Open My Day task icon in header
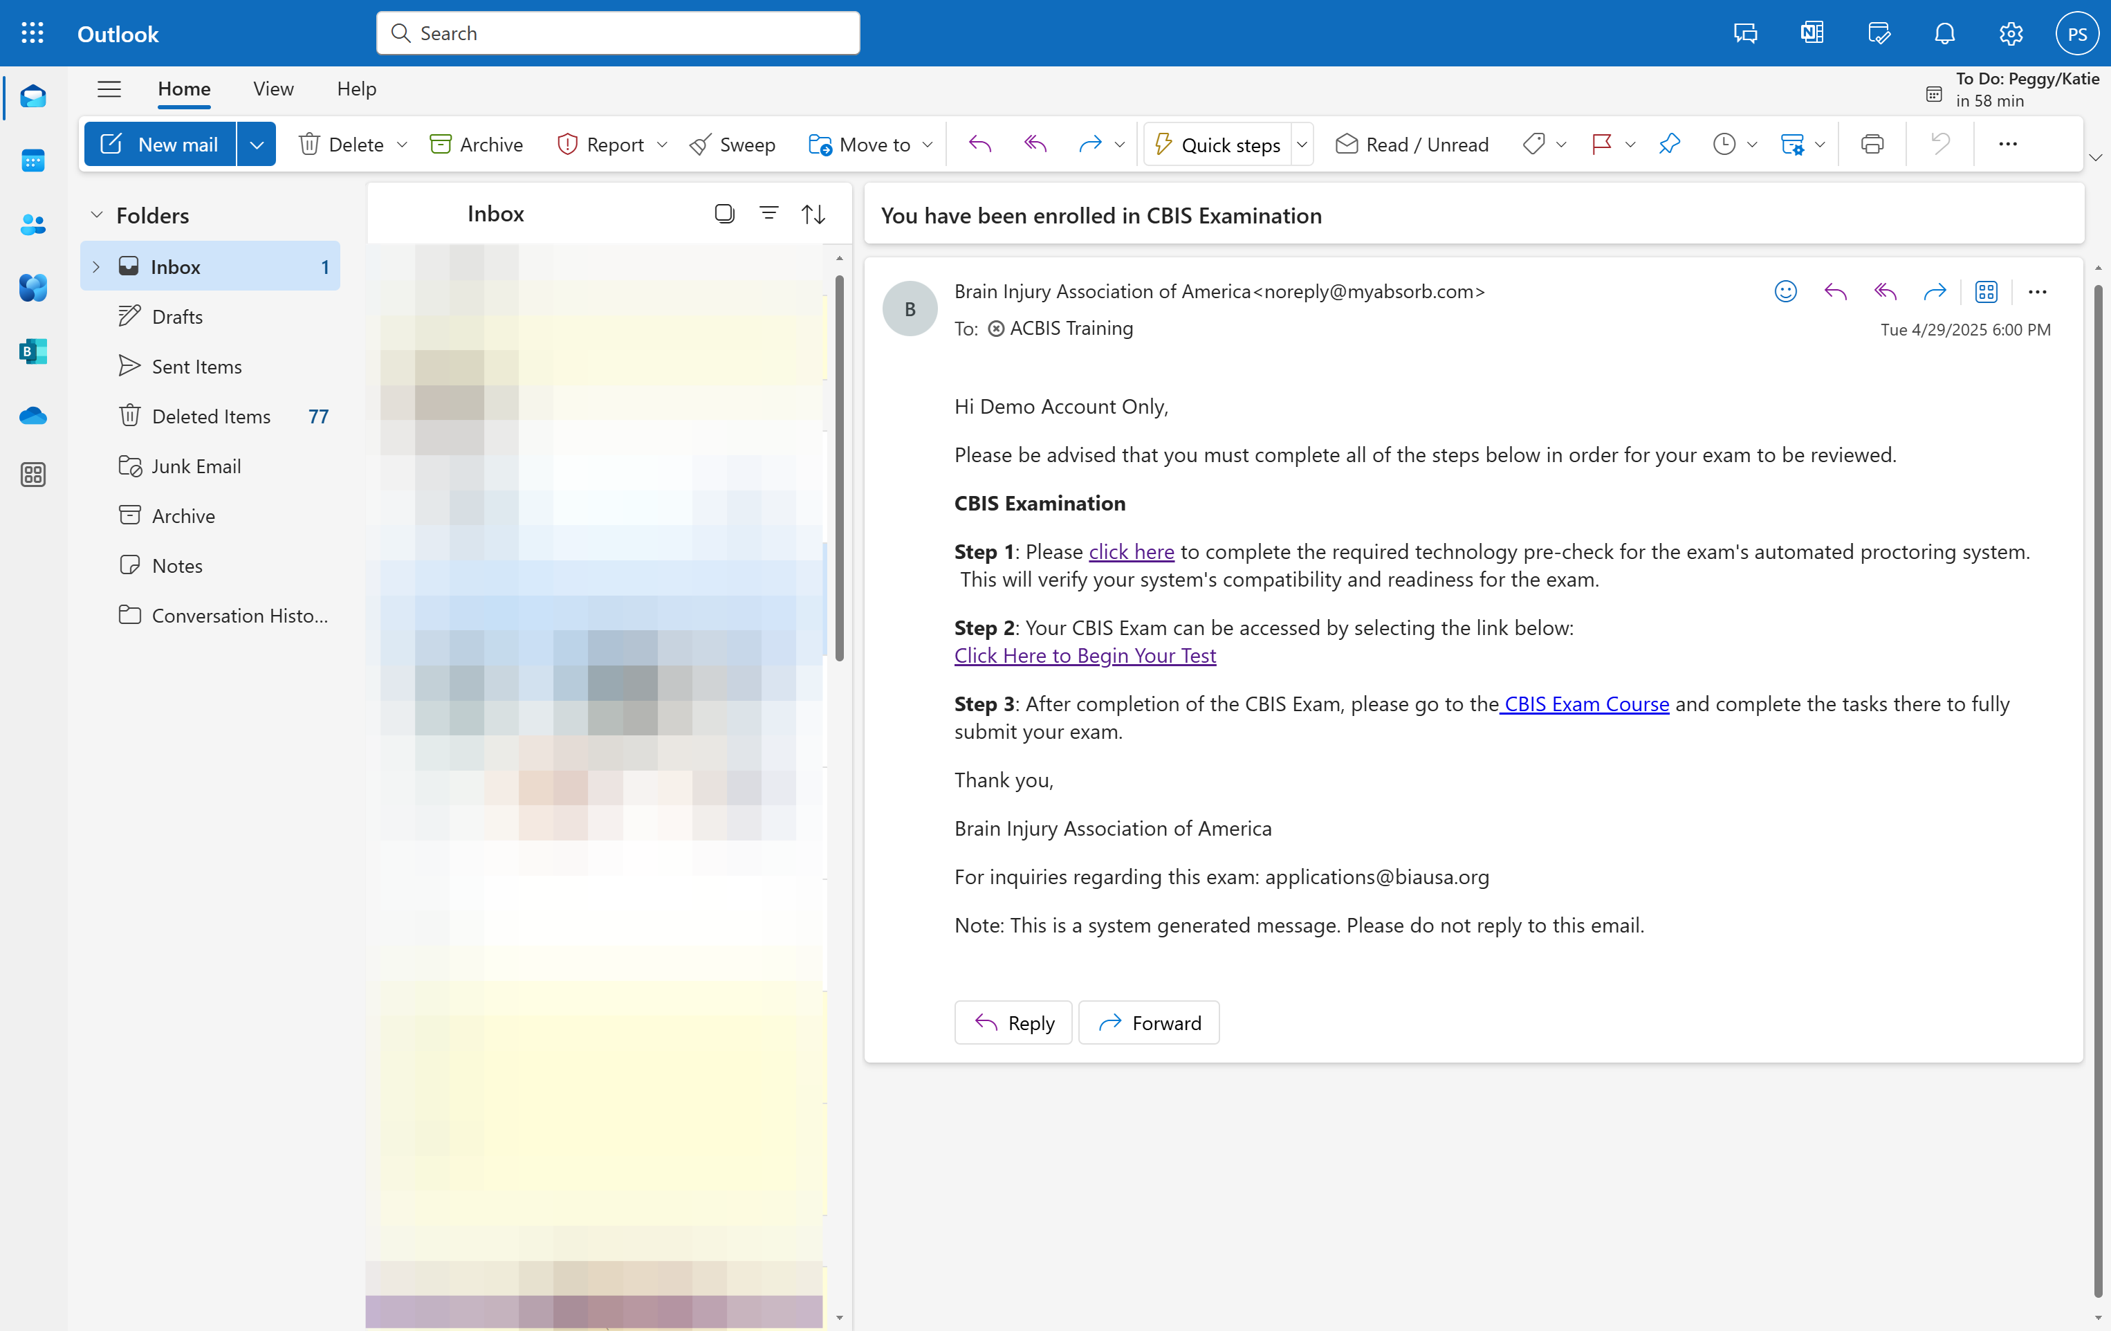This screenshot has width=2111, height=1331. click(1878, 33)
